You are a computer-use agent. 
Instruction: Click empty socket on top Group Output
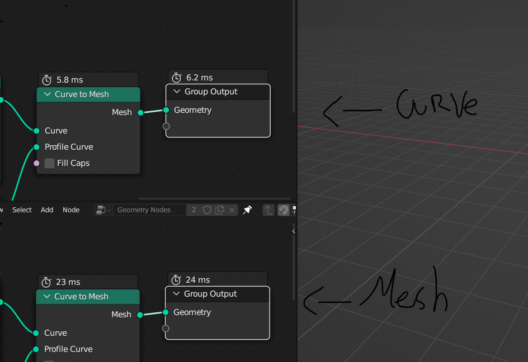[x=166, y=126]
